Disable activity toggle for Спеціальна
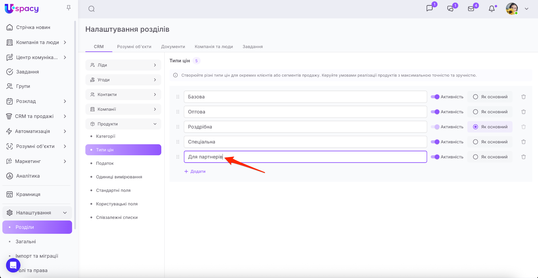The width and height of the screenshot is (538, 278). click(x=435, y=142)
